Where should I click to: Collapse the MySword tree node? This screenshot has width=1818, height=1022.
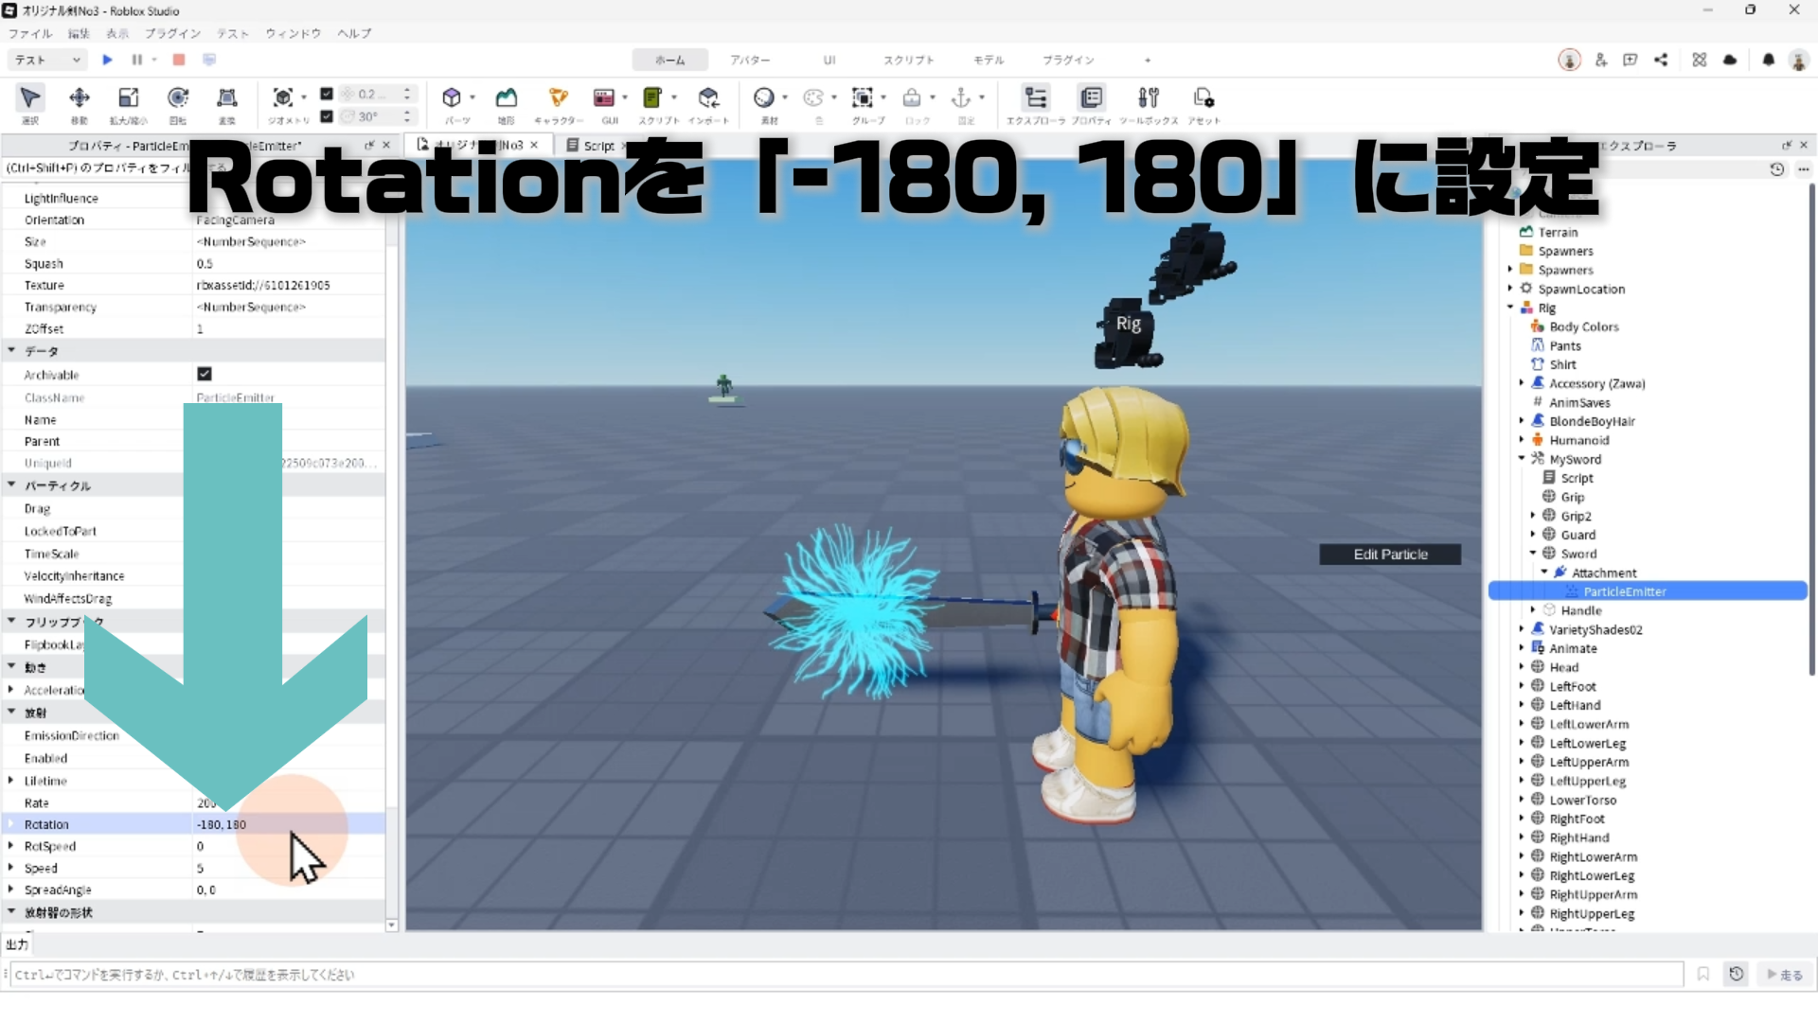click(x=1522, y=459)
